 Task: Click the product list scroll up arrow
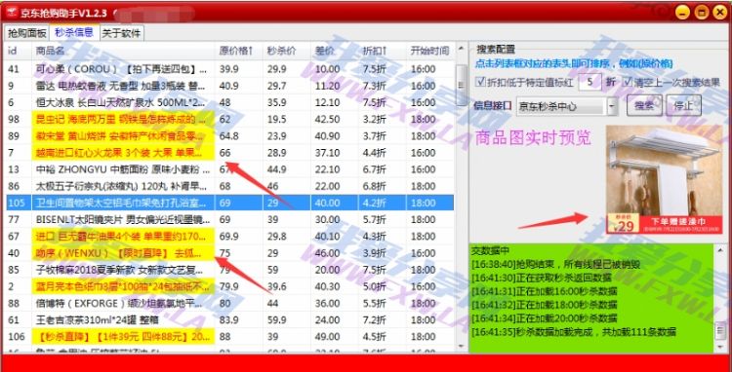coord(461,49)
